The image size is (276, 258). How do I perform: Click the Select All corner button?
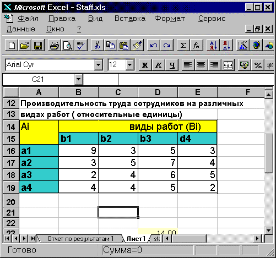click(x=11, y=92)
